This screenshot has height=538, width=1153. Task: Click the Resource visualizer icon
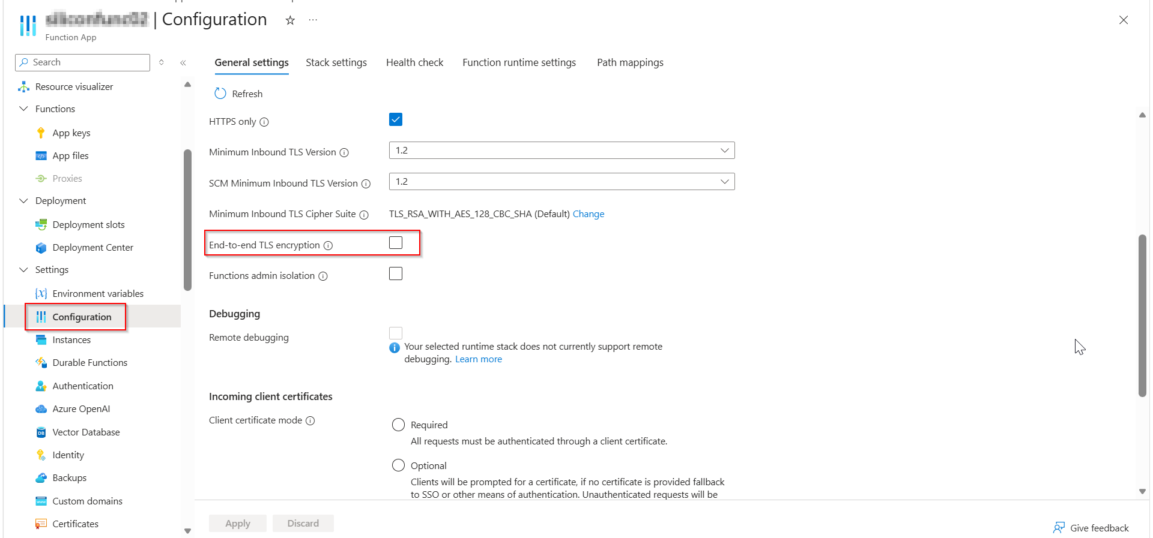click(24, 87)
